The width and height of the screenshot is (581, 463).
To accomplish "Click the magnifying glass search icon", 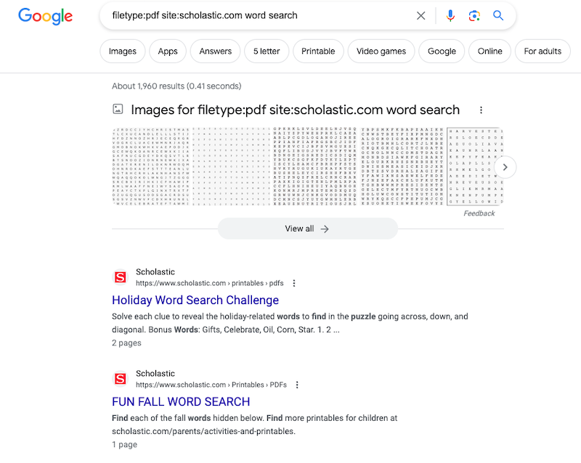I will (x=498, y=15).
